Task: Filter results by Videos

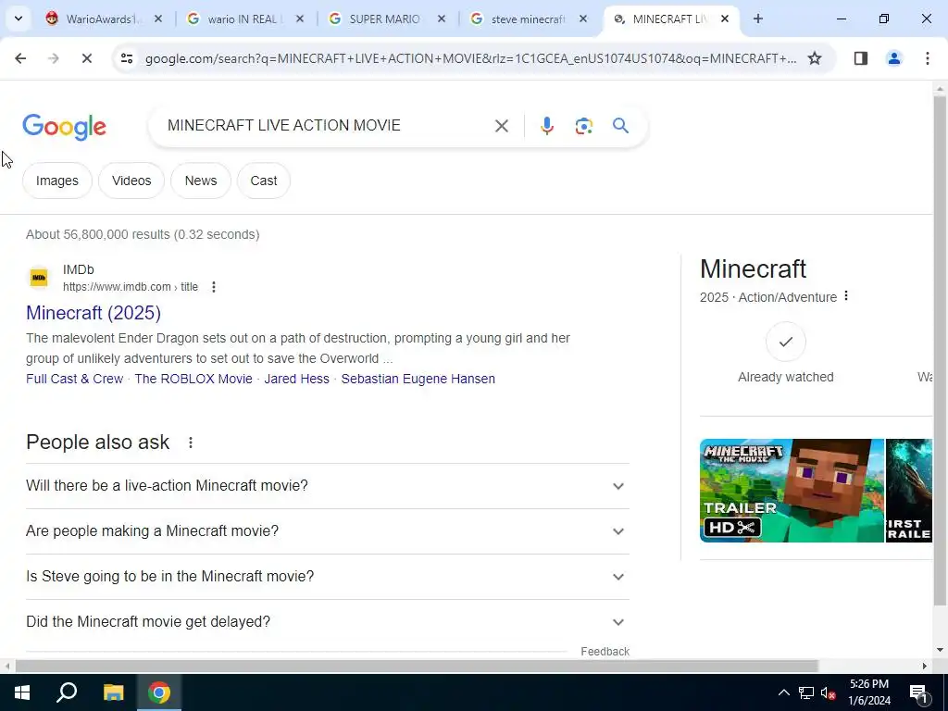Action: pos(131,181)
